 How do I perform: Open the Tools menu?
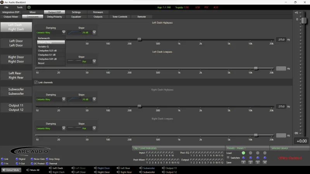pyautogui.click(x=20, y=7)
